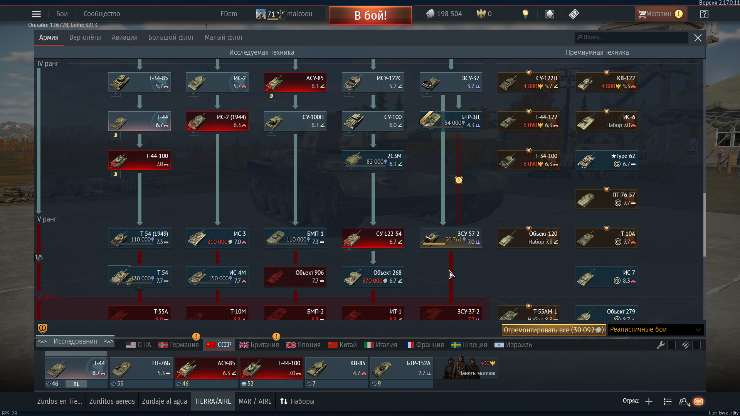Select the Германия nation tab
740x416 pixels.
(179, 345)
